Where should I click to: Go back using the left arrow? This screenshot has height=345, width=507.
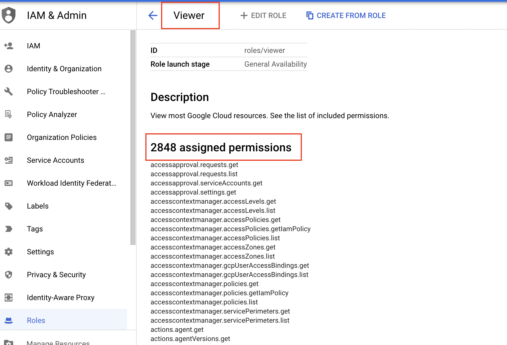click(x=153, y=15)
